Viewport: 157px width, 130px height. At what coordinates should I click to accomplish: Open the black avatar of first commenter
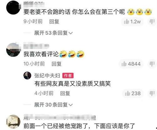[13, 7]
